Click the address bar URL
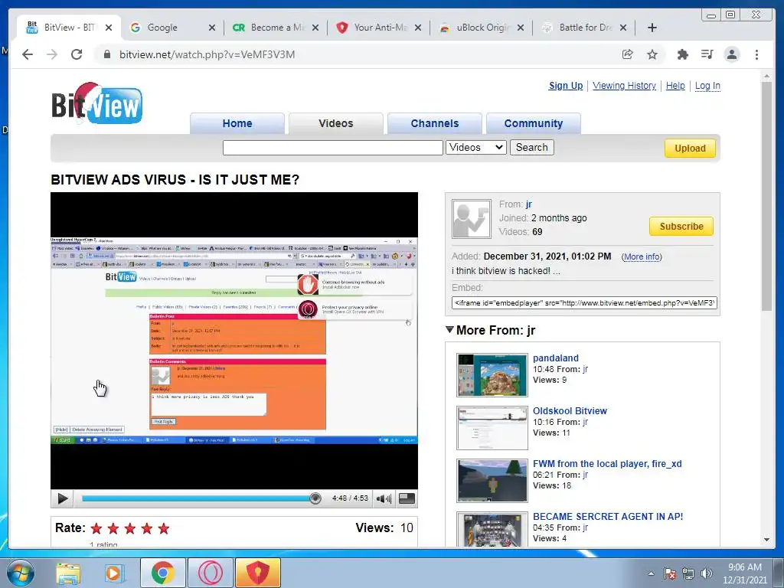Image resolution: width=784 pixels, height=588 pixels. pos(207,54)
